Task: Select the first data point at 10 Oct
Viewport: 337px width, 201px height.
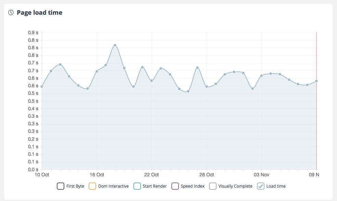Action: pyautogui.click(x=42, y=87)
